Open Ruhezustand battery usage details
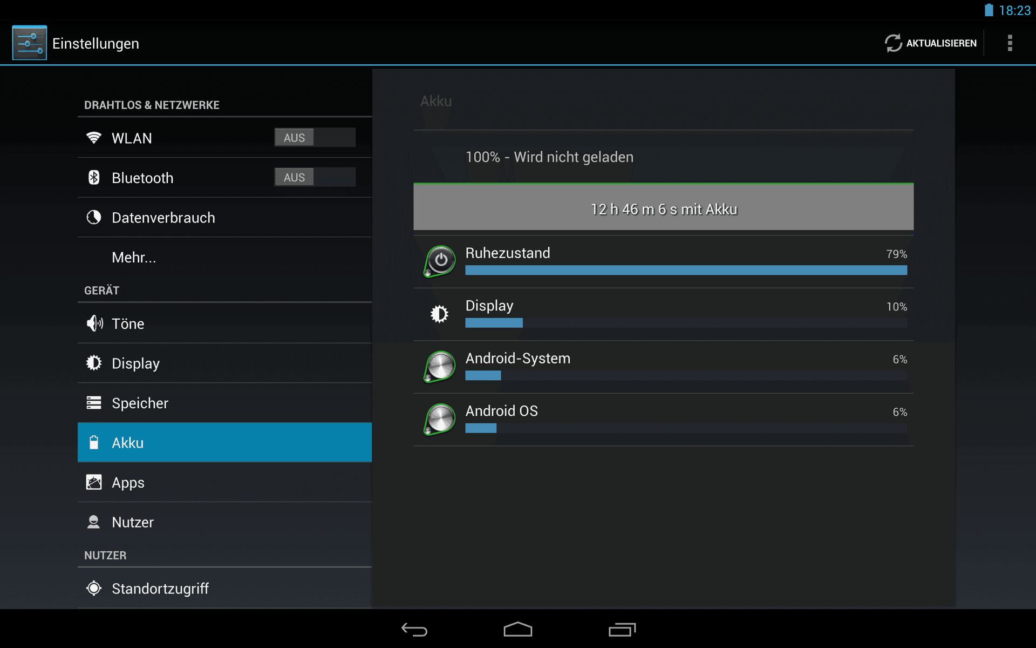Image resolution: width=1036 pixels, height=648 pixels. point(663,261)
